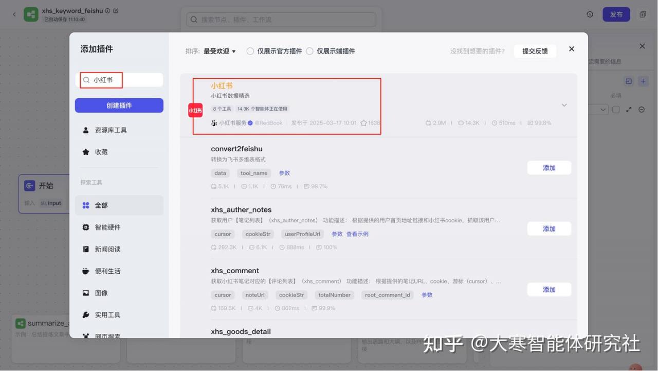Click the info icon next to xhs_keyword_feishu
The height and width of the screenshot is (371, 658).
pyautogui.click(x=107, y=11)
